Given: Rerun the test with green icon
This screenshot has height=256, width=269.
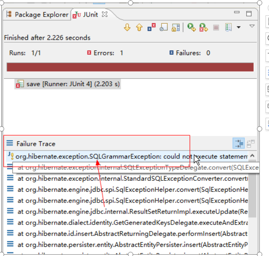Looking at the screenshot, I should [x=192, y=28].
